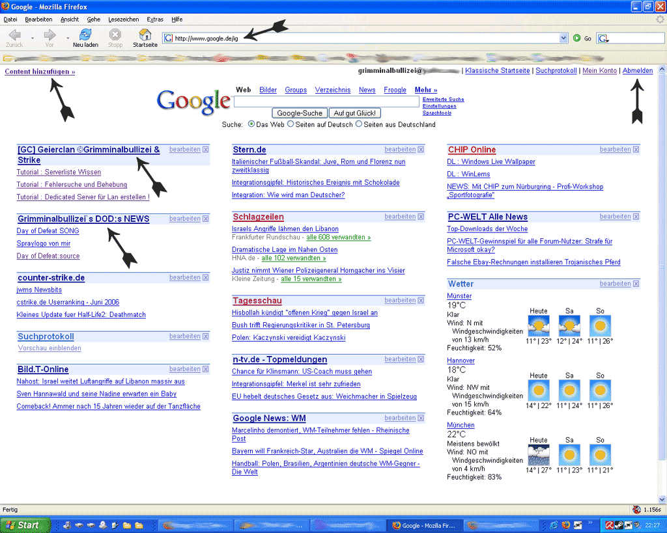Open the Lesezeichen menu
667x533 pixels.
pos(123,20)
